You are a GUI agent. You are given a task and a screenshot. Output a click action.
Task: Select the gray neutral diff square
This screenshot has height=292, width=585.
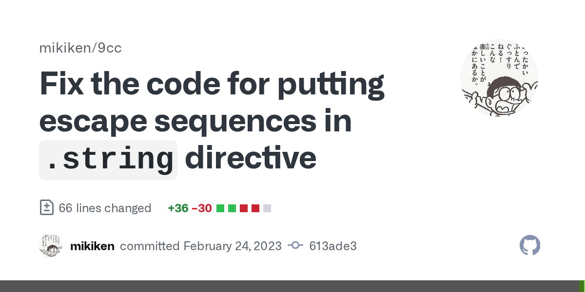pos(267,208)
